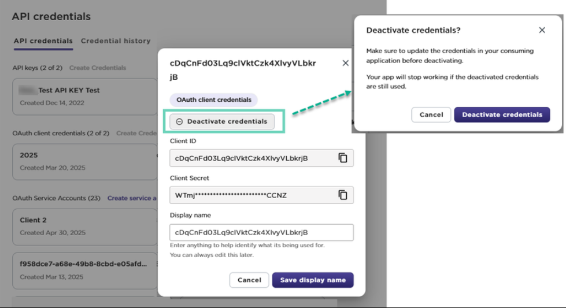Image resolution: width=566 pixels, height=308 pixels.
Task: Click the Display name text field
Action: click(261, 232)
